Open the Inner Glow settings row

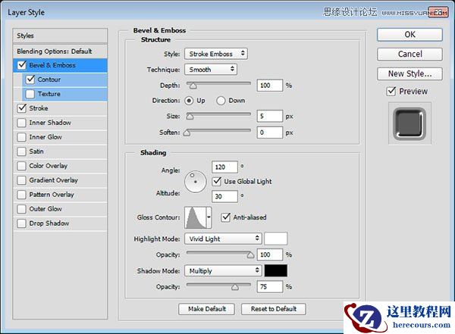pos(60,137)
